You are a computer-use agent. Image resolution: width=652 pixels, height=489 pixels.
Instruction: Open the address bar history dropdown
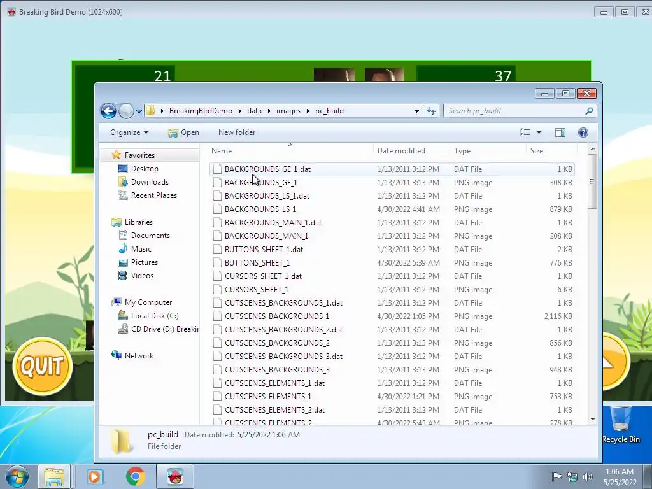click(x=416, y=111)
